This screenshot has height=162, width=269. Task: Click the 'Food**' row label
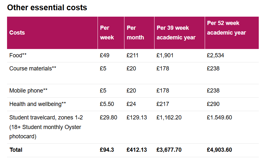18,55
